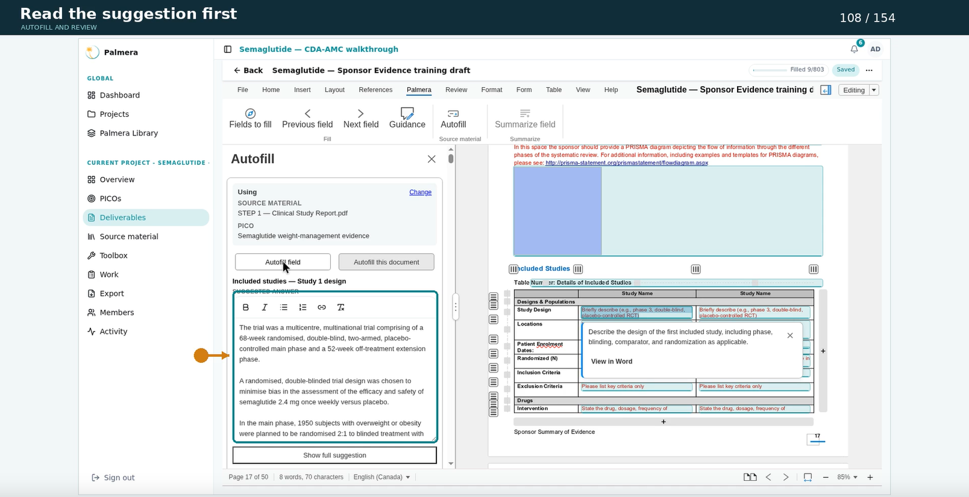Open the Guidance tool
This screenshot has width=969, height=497.
(x=407, y=118)
